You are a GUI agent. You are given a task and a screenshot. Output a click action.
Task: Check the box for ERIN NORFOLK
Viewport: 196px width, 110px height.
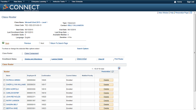[4, 89]
